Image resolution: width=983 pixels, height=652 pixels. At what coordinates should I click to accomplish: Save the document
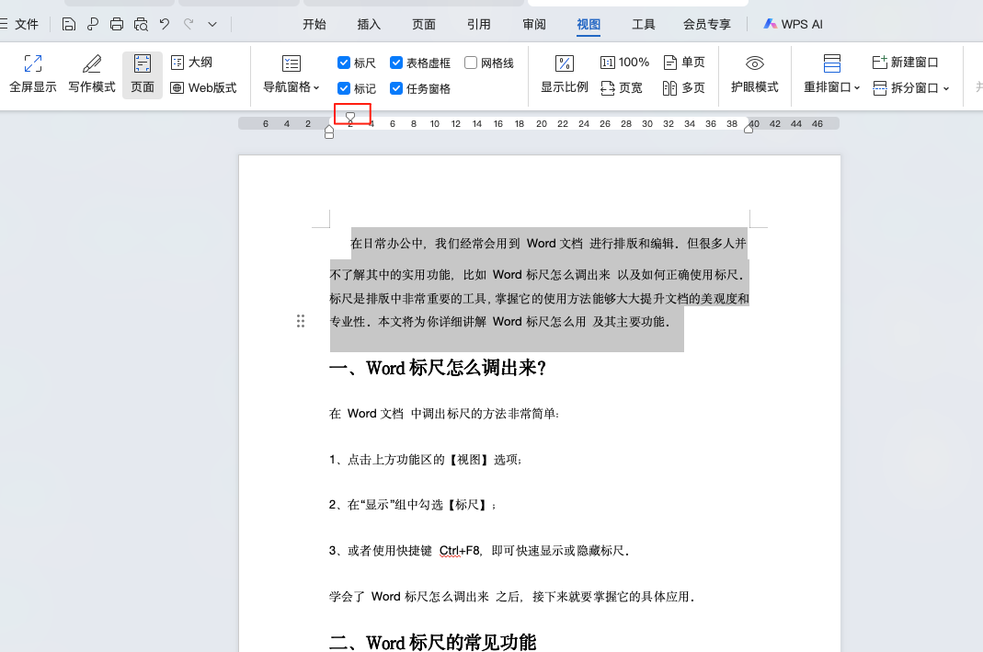tap(70, 24)
